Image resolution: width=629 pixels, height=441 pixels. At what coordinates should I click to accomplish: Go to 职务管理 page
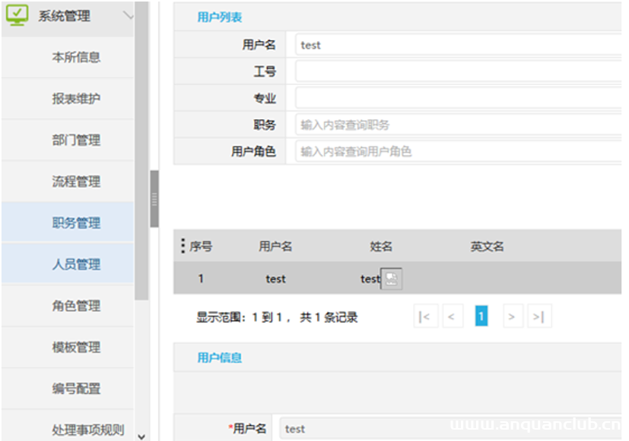[x=76, y=223]
